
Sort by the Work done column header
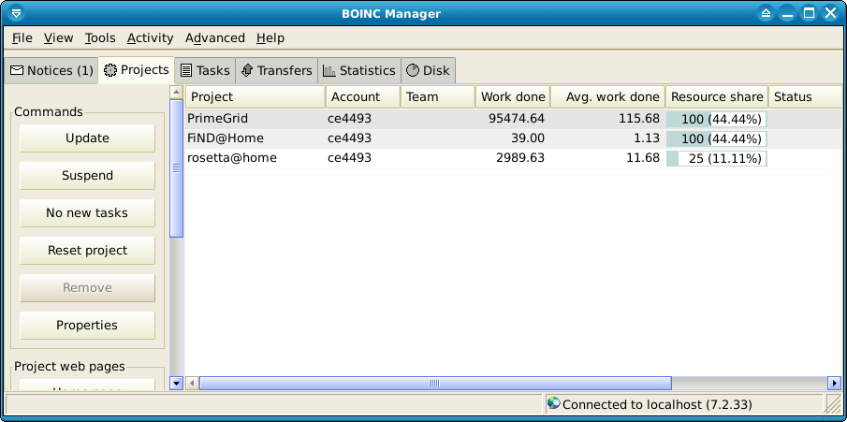[x=513, y=96]
